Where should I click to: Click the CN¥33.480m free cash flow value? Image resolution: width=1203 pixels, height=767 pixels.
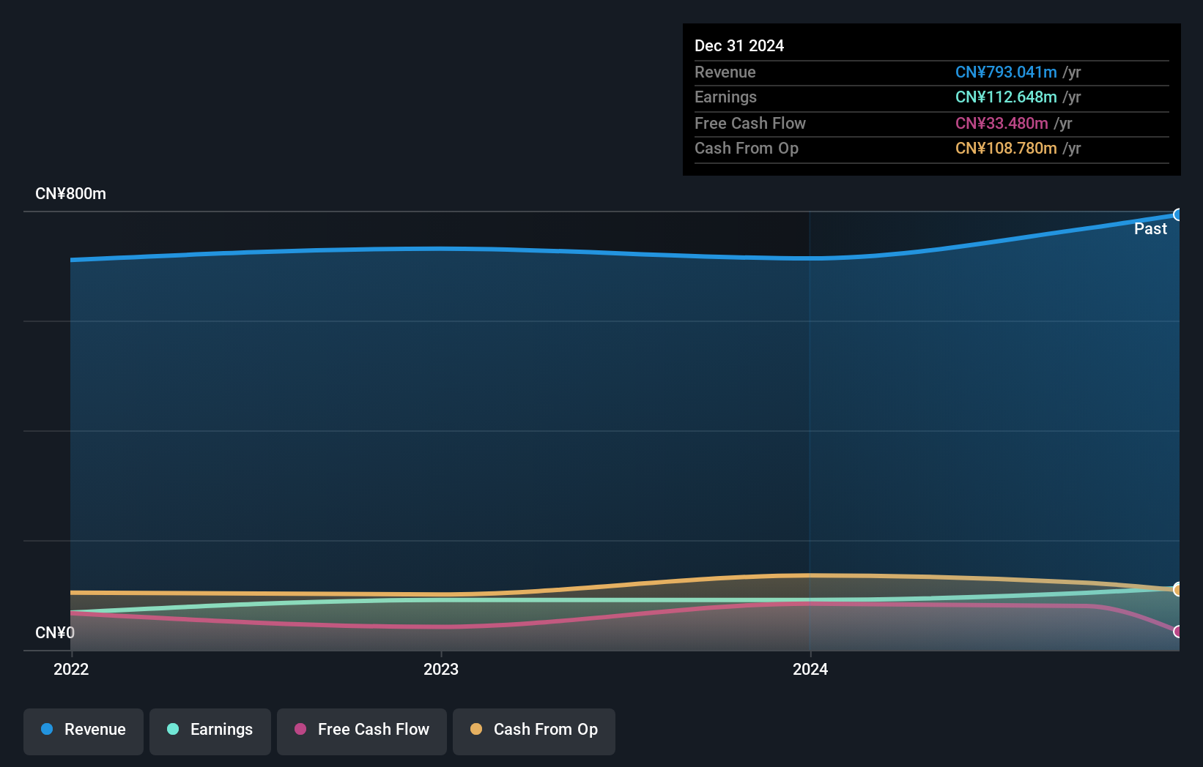1002,123
